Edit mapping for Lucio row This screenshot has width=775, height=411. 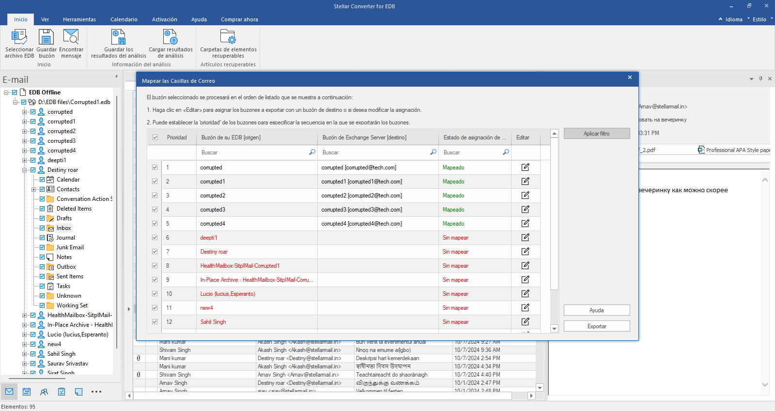[526, 294]
